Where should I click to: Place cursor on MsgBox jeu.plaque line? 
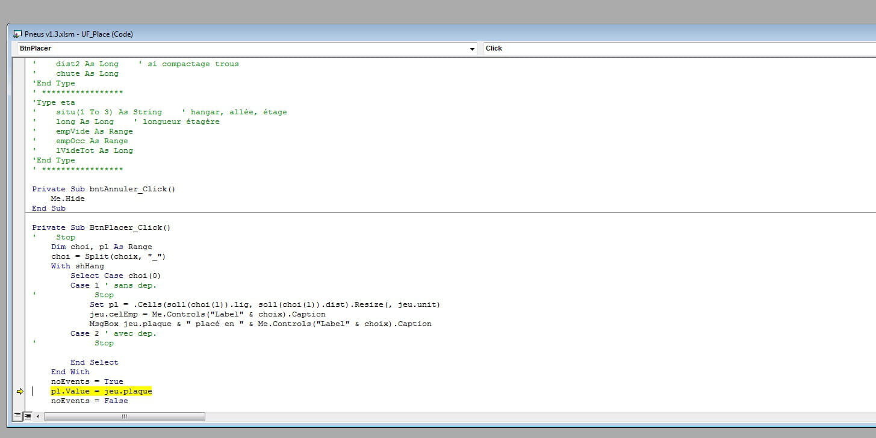point(260,324)
